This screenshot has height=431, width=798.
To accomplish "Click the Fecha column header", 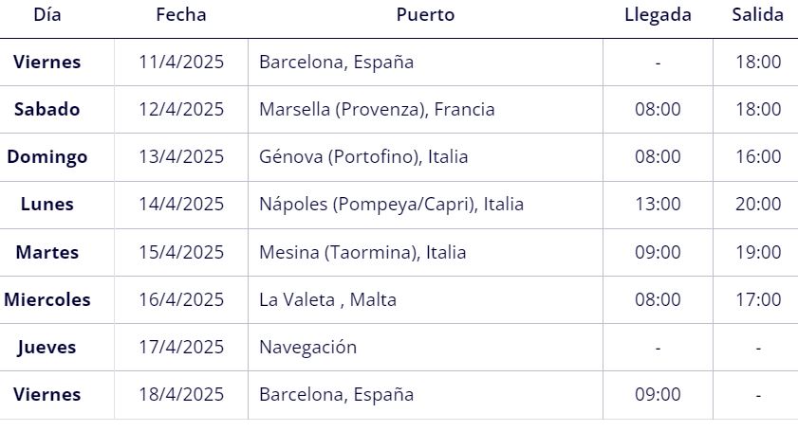I will (x=181, y=15).
